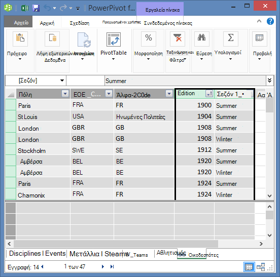Select data grid view toggle
This screenshot has width=280, height=277.
[x=249, y=267]
